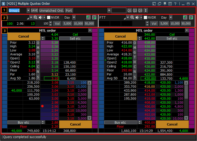Click the bottom Cancel button in left panel

point(75,124)
